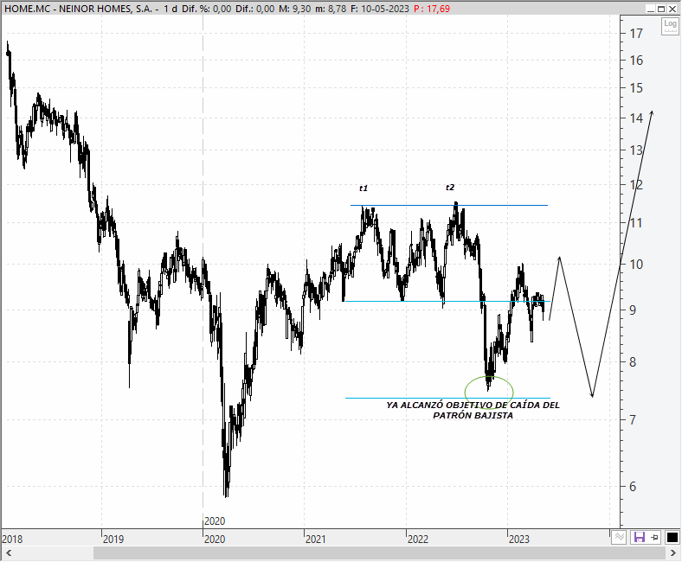Click the 'HOME.MC - NEINOR HOMES, S.A.' title text
The height and width of the screenshot is (562, 682).
78,9
